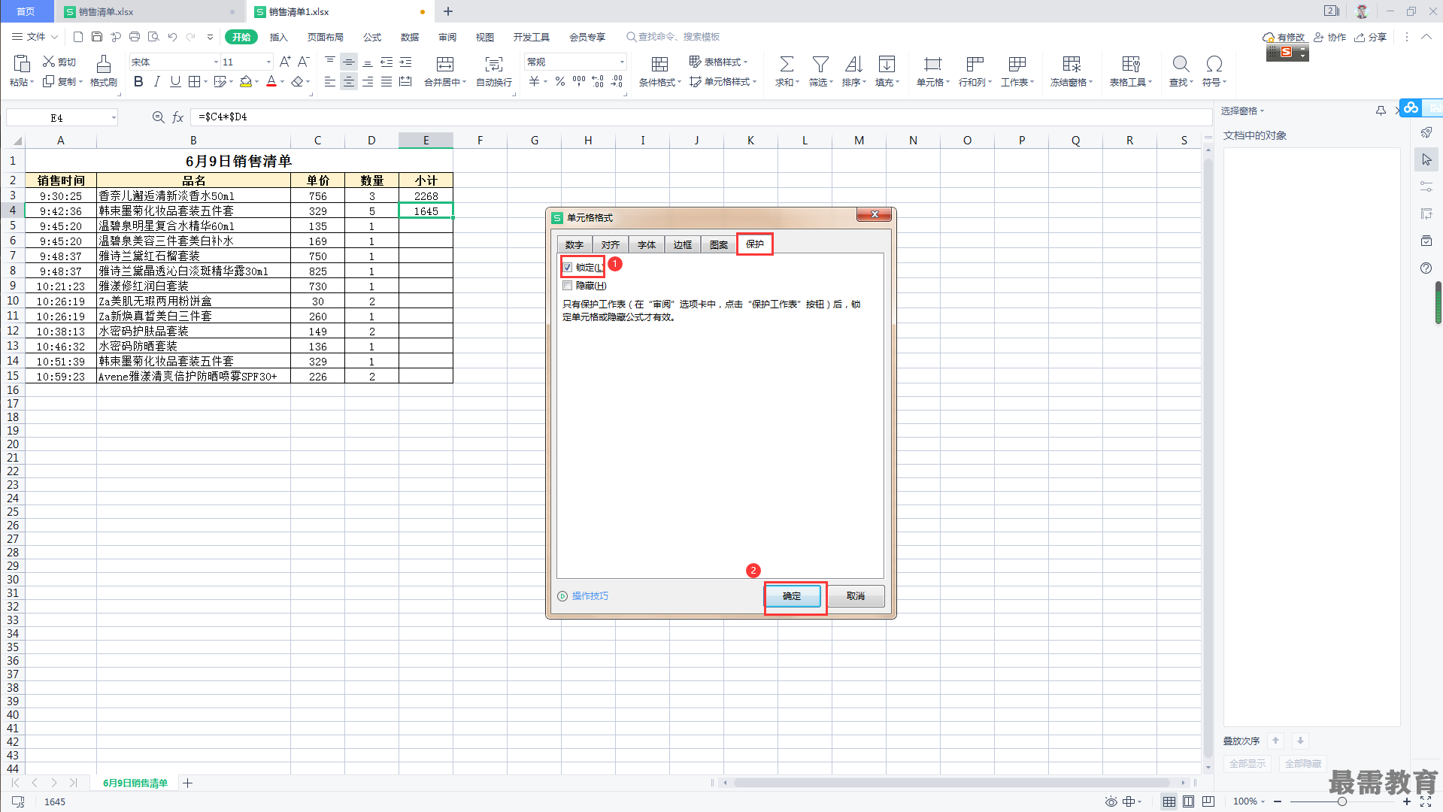Viewport: 1443px width, 812px height.
Task: Toggle bold formatting with B icon
Action: 138,81
